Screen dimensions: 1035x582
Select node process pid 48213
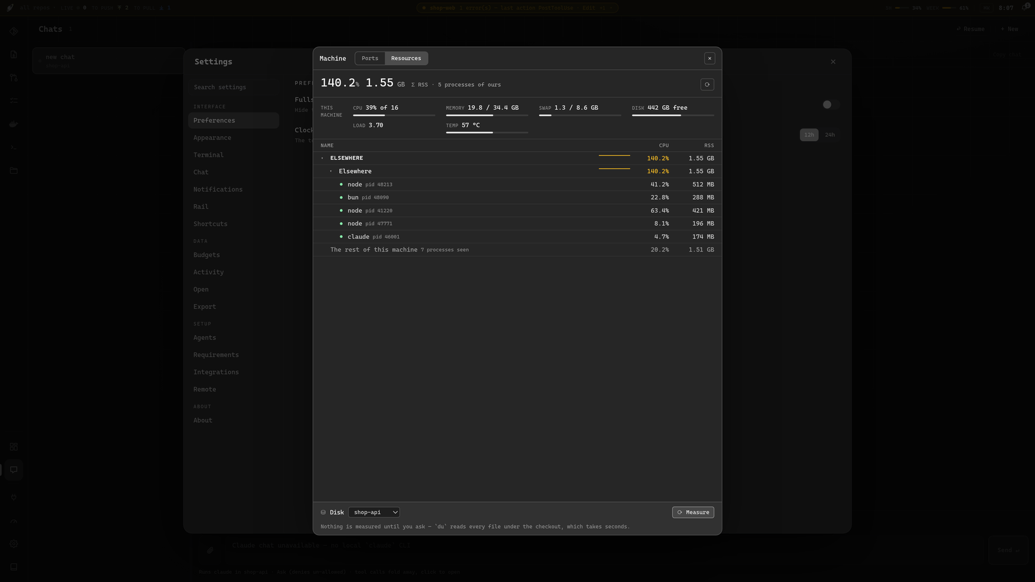coord(517,185)
